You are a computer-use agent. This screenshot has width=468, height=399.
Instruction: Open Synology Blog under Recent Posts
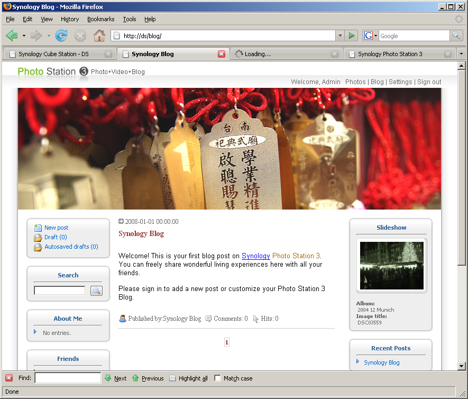tap(381, 362)
